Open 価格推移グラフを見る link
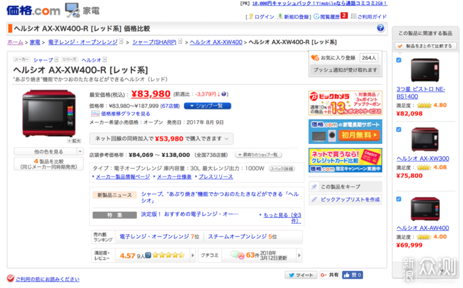 pos(125,113)
